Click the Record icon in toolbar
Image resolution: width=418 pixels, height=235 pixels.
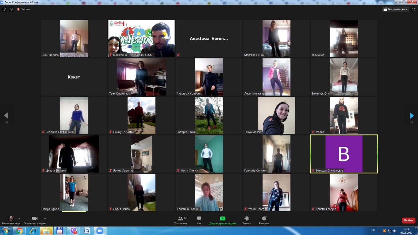[246, 219]
